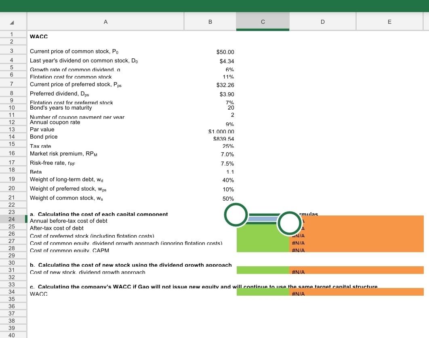Click the green input cell in the WACC row

click(x=263, y=293)
